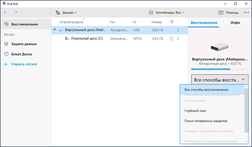
Task: Click the Дерево tree view icon
Action: coord(58,12)
